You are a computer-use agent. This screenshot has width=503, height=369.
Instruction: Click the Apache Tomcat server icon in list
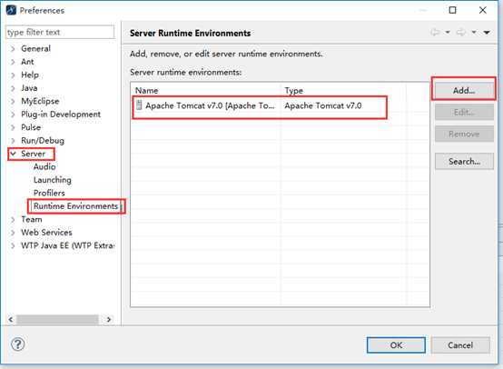point(139,105)
